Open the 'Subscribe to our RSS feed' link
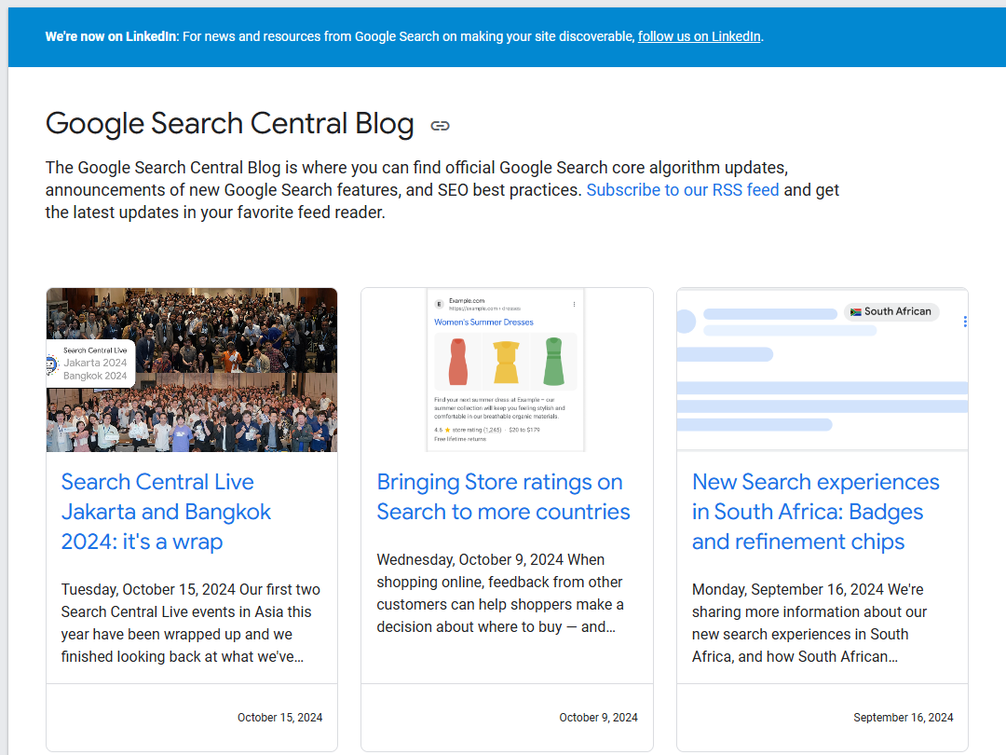1006x755 pixels. [x=683, y=189]
